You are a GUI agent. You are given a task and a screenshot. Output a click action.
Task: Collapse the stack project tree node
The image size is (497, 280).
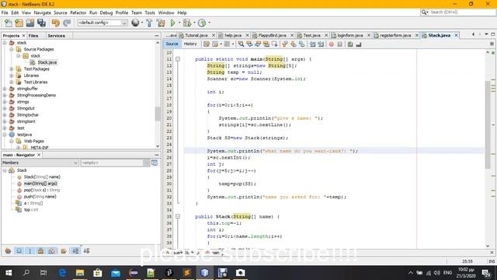tap(5, 43)
